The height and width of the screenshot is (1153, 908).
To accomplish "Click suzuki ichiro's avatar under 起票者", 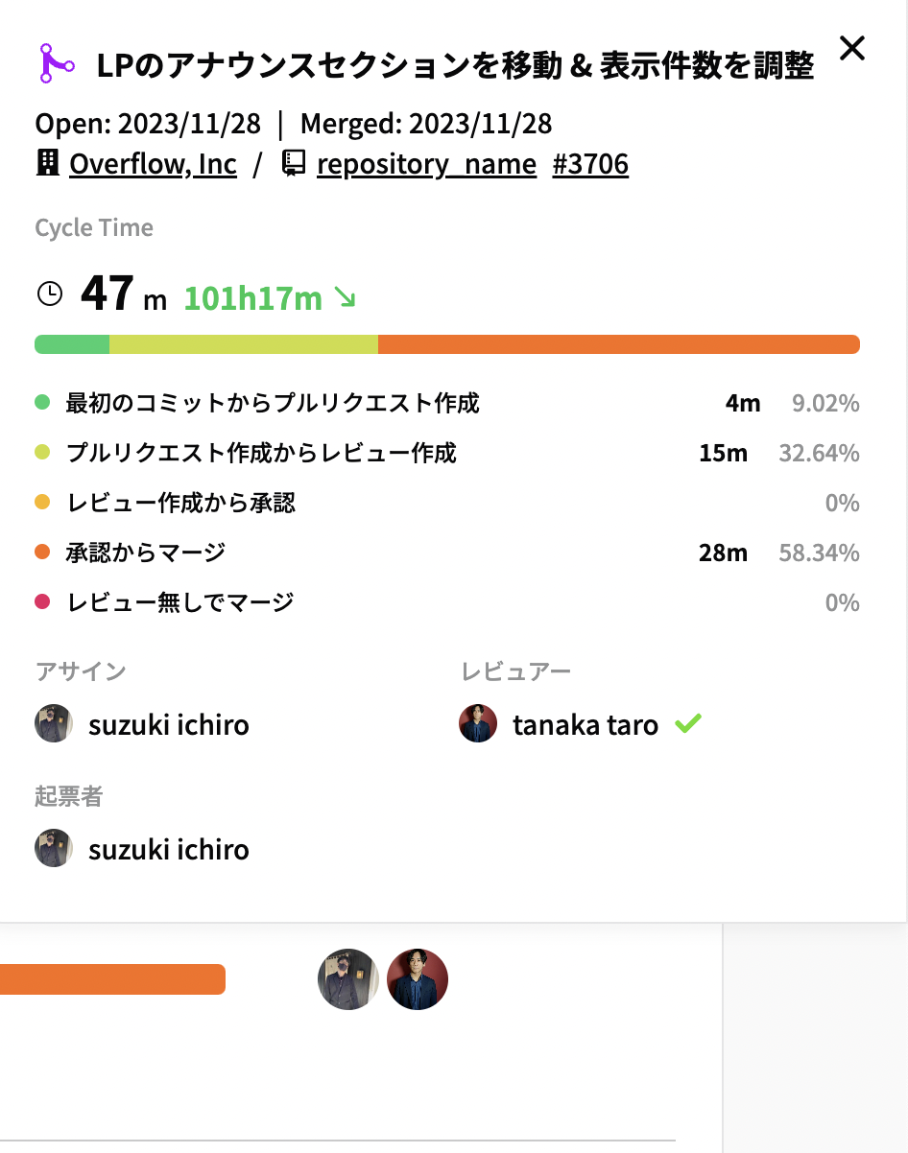I will [54, 848].
